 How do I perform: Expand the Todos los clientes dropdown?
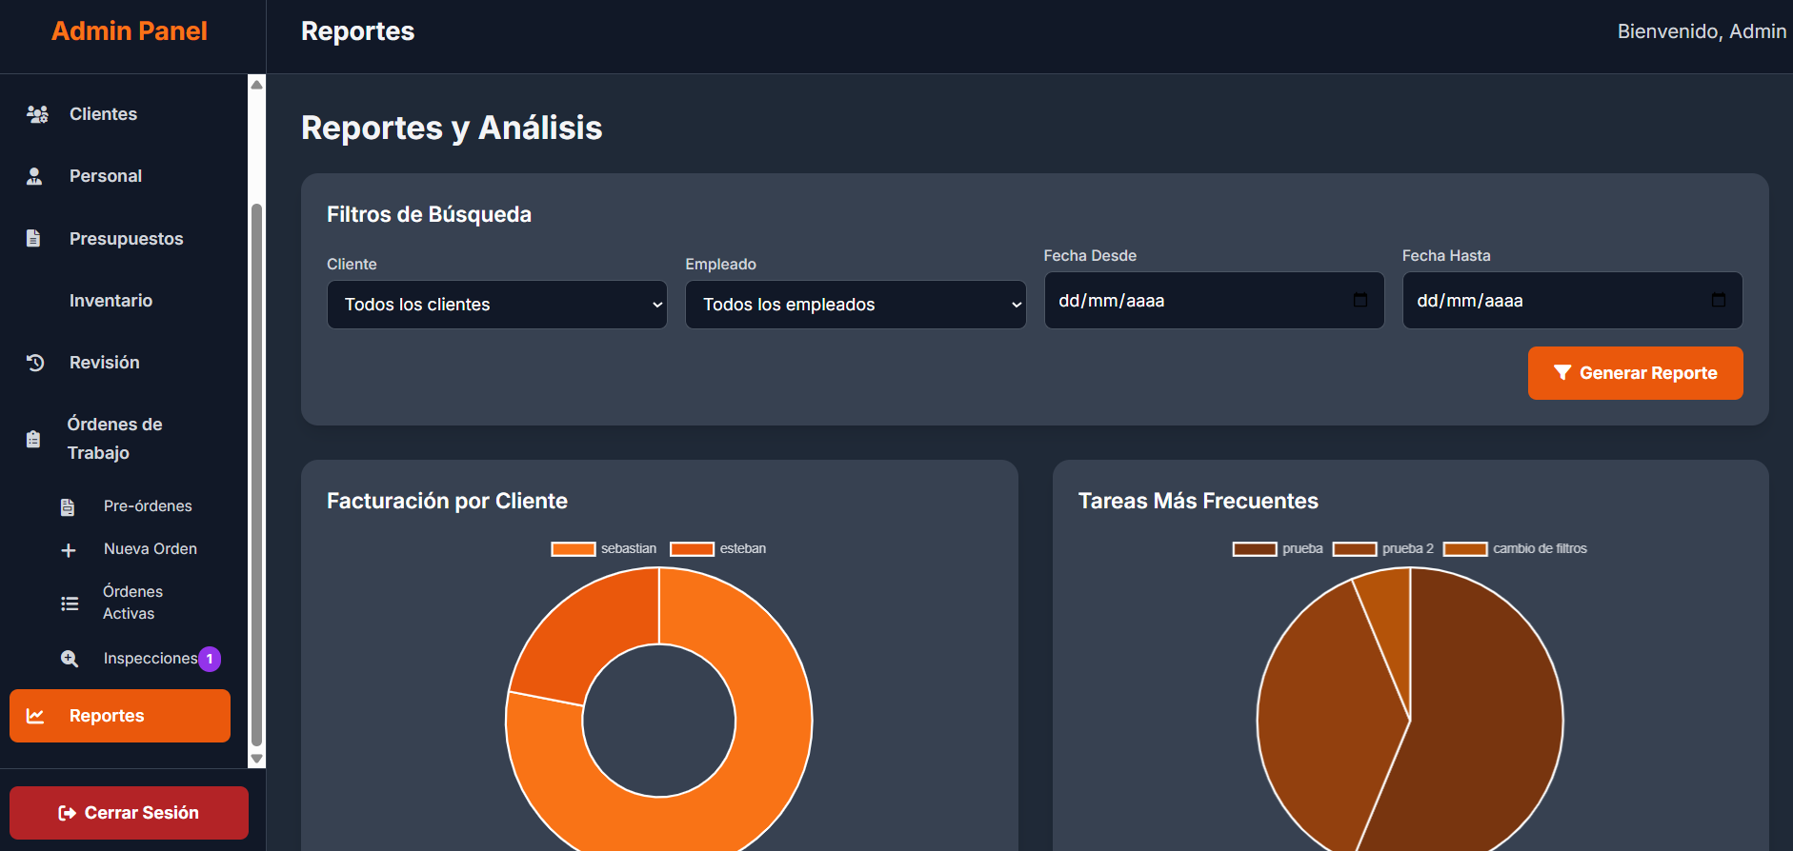click(496, 305)
